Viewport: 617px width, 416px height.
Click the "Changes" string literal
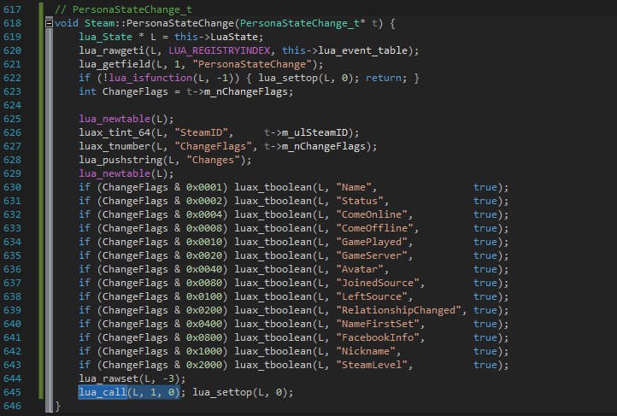(x=214, y=160)
